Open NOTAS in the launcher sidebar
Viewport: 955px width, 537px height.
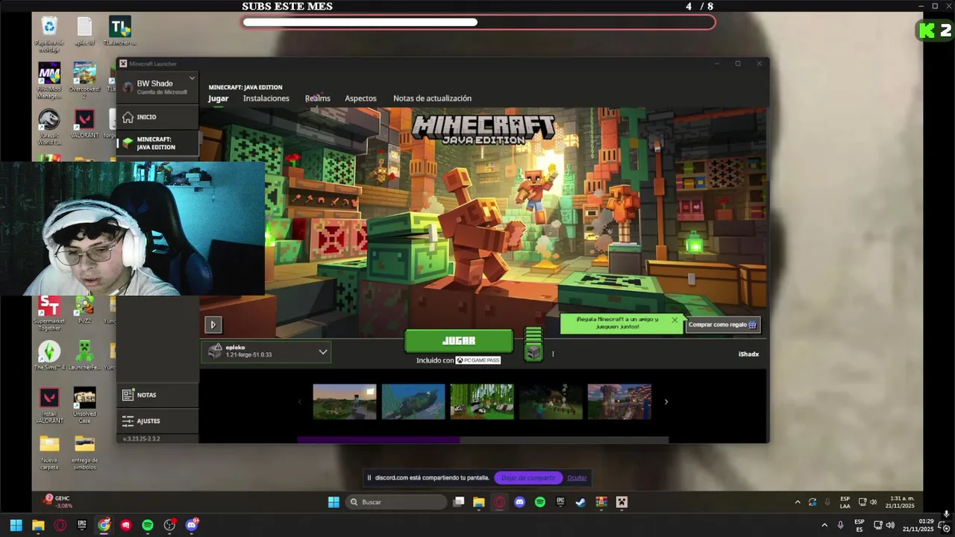coord(157,395)
